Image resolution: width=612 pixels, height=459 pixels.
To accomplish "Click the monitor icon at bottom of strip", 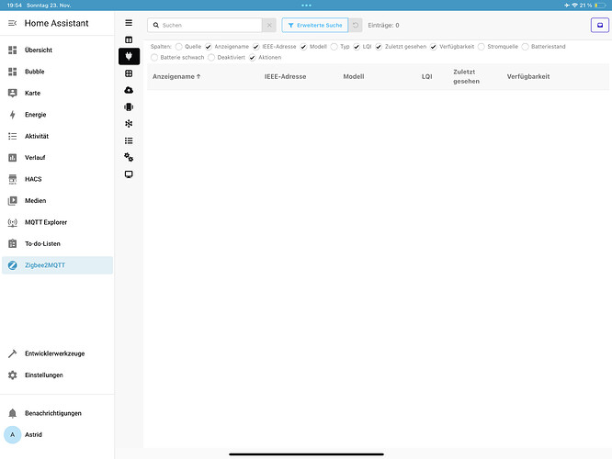I will (129, 174).
